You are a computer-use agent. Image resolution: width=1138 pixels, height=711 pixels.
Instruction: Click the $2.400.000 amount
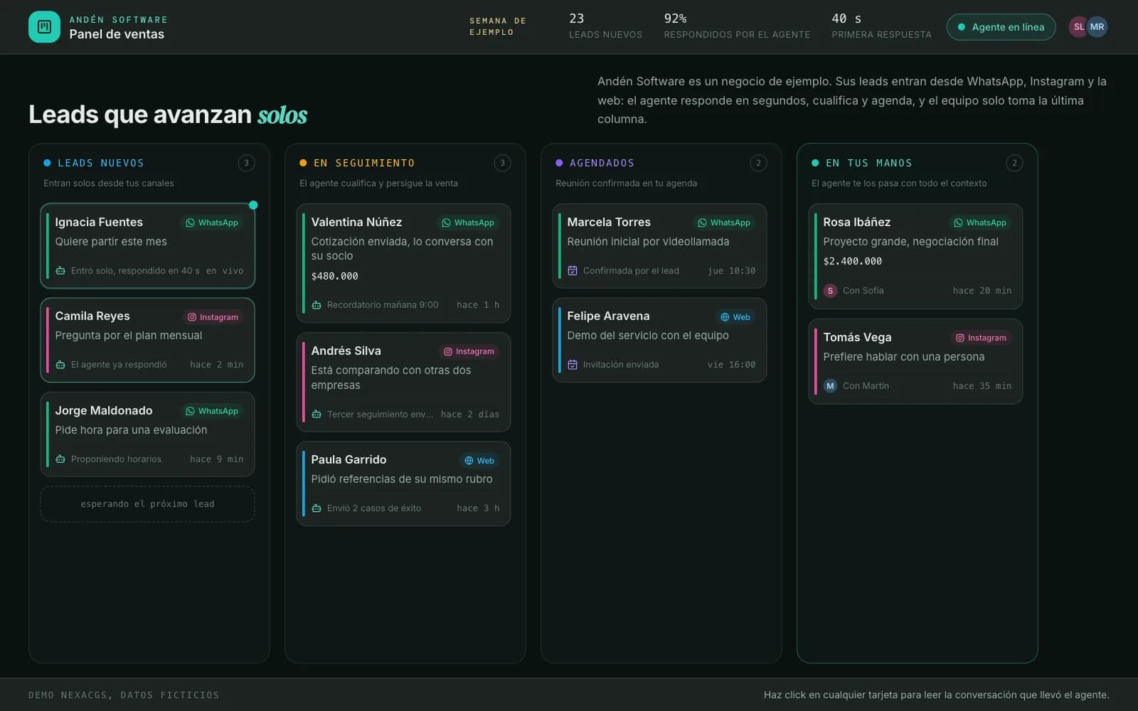(852, 261)
